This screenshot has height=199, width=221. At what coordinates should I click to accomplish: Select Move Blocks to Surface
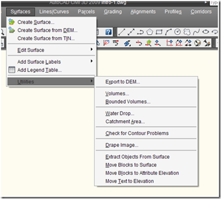coord(146,165)
